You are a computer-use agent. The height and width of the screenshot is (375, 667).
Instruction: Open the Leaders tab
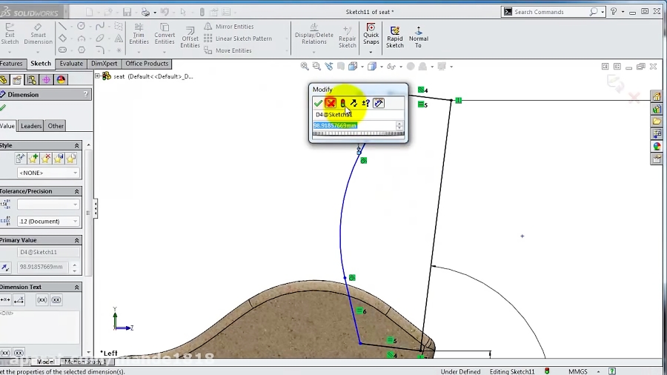click(31, 126)
